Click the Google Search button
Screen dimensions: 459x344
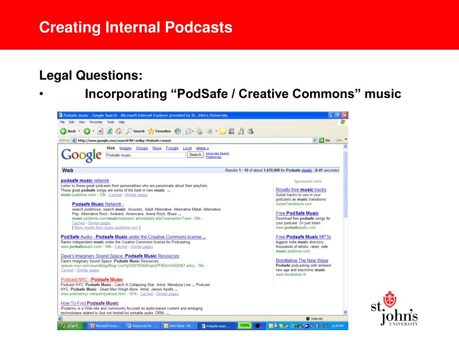[195, 155]
